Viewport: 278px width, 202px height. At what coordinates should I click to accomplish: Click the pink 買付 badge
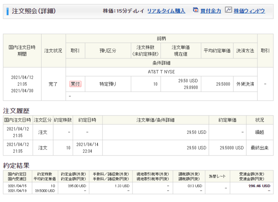pos(75,84)
